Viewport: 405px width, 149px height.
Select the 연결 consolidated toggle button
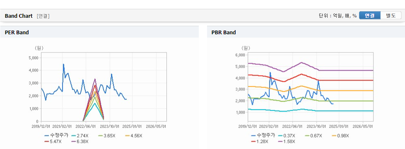click(370, 16)
